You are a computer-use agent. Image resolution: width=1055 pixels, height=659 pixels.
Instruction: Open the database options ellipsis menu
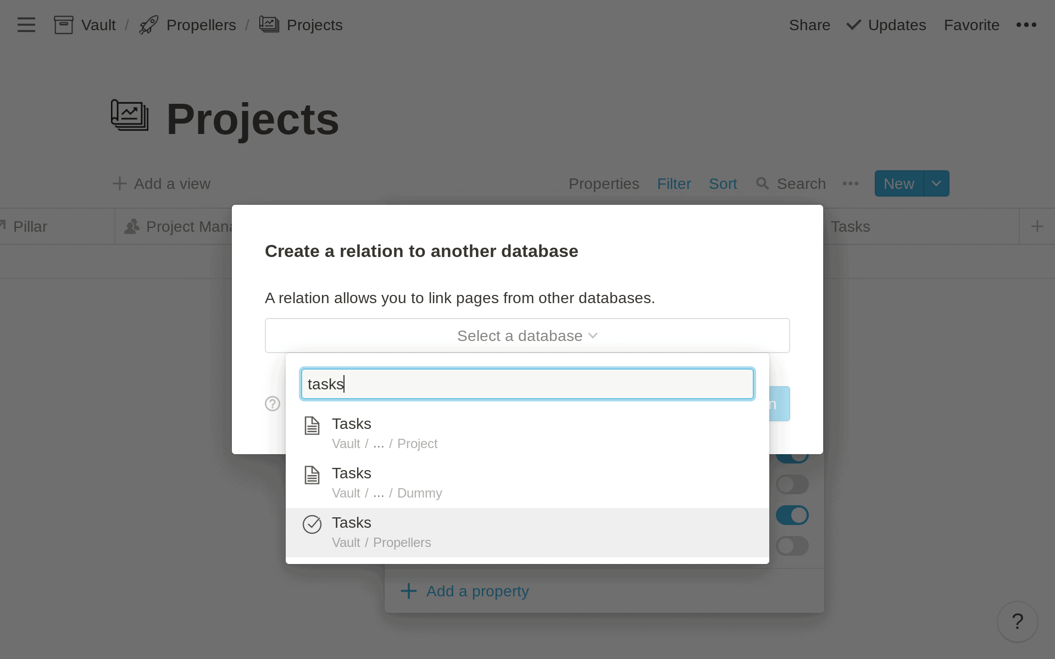[x=850, y=184]
